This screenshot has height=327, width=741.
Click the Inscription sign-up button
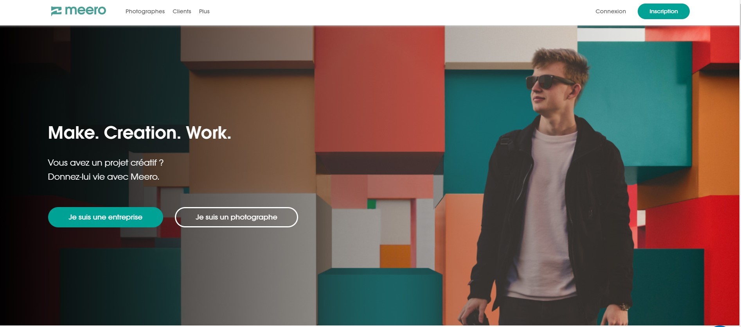pyautogui.click(x=664, y=11)
